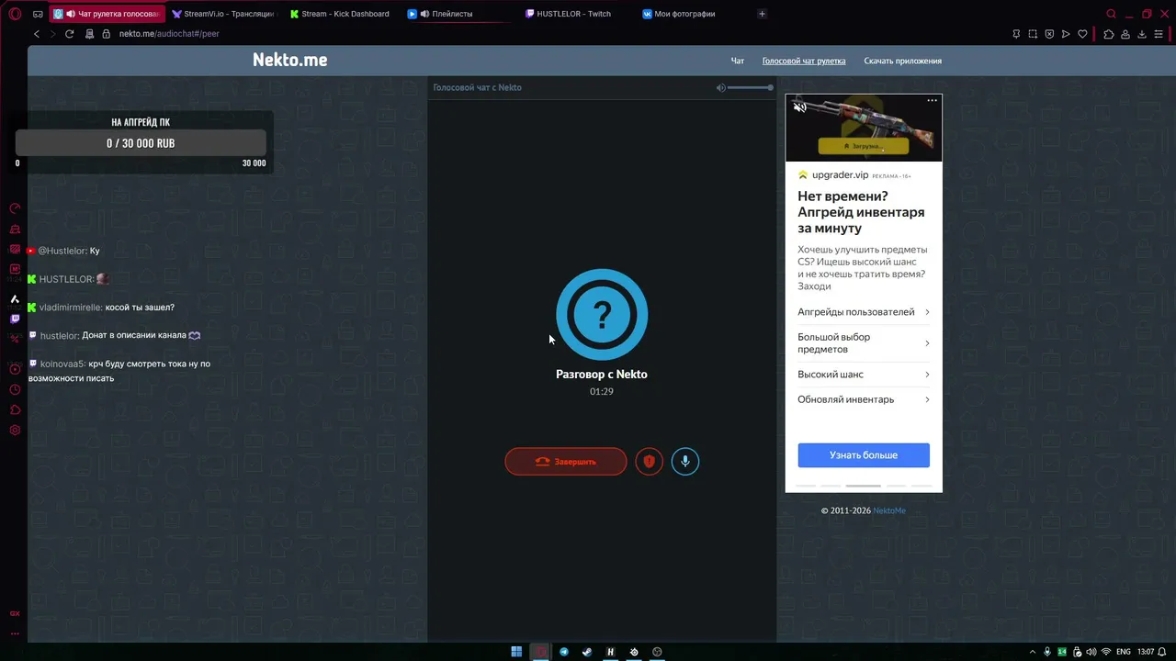Screen dimensions: 1176x661
Task: Open the Nekto.me home logo
Action: click(x=289, y=61)
